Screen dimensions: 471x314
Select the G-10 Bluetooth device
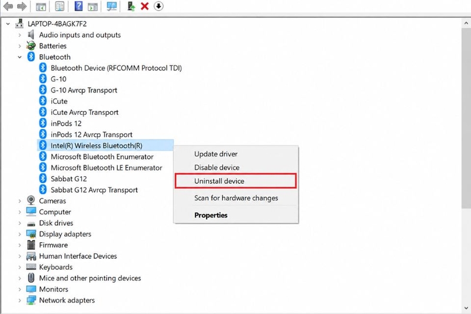(x=58, y=79)
